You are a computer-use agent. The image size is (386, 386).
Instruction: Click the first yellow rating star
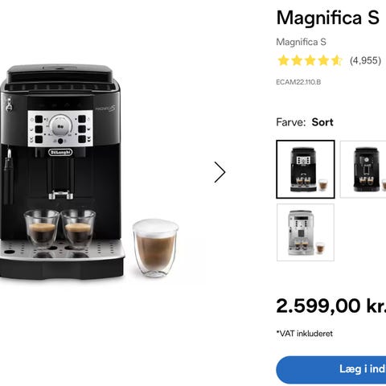[x=283, y=60]
